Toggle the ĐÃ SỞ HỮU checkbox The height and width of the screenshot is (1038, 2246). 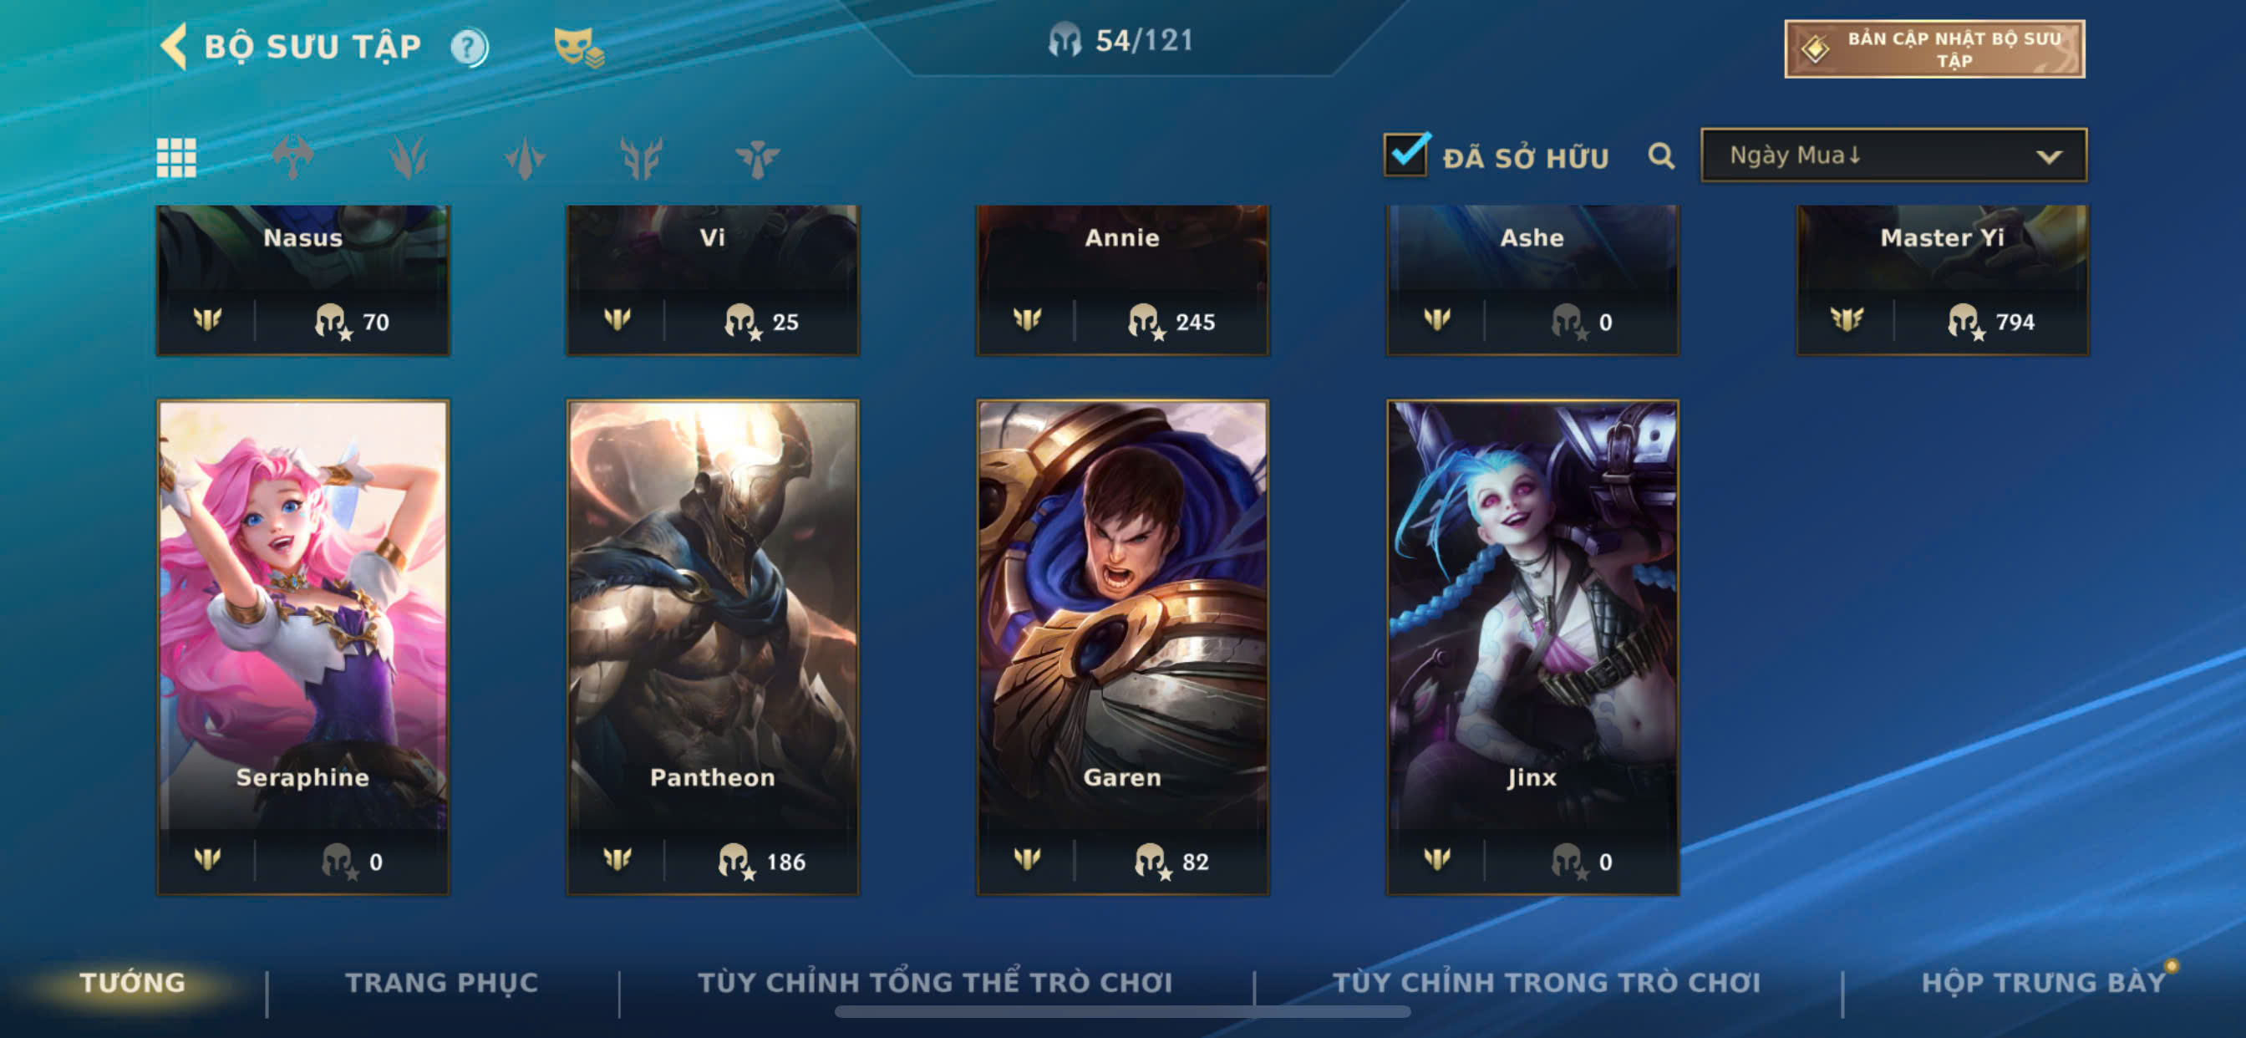point(1405,155)
